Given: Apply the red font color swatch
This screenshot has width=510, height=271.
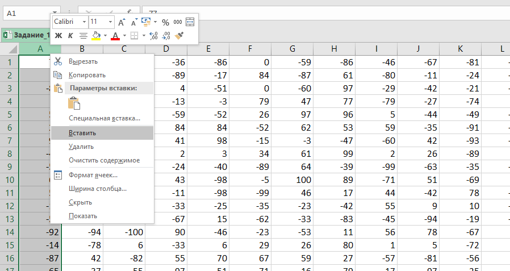Looking at the screenshot, I should pyautogui.click(x=115, y=36).
